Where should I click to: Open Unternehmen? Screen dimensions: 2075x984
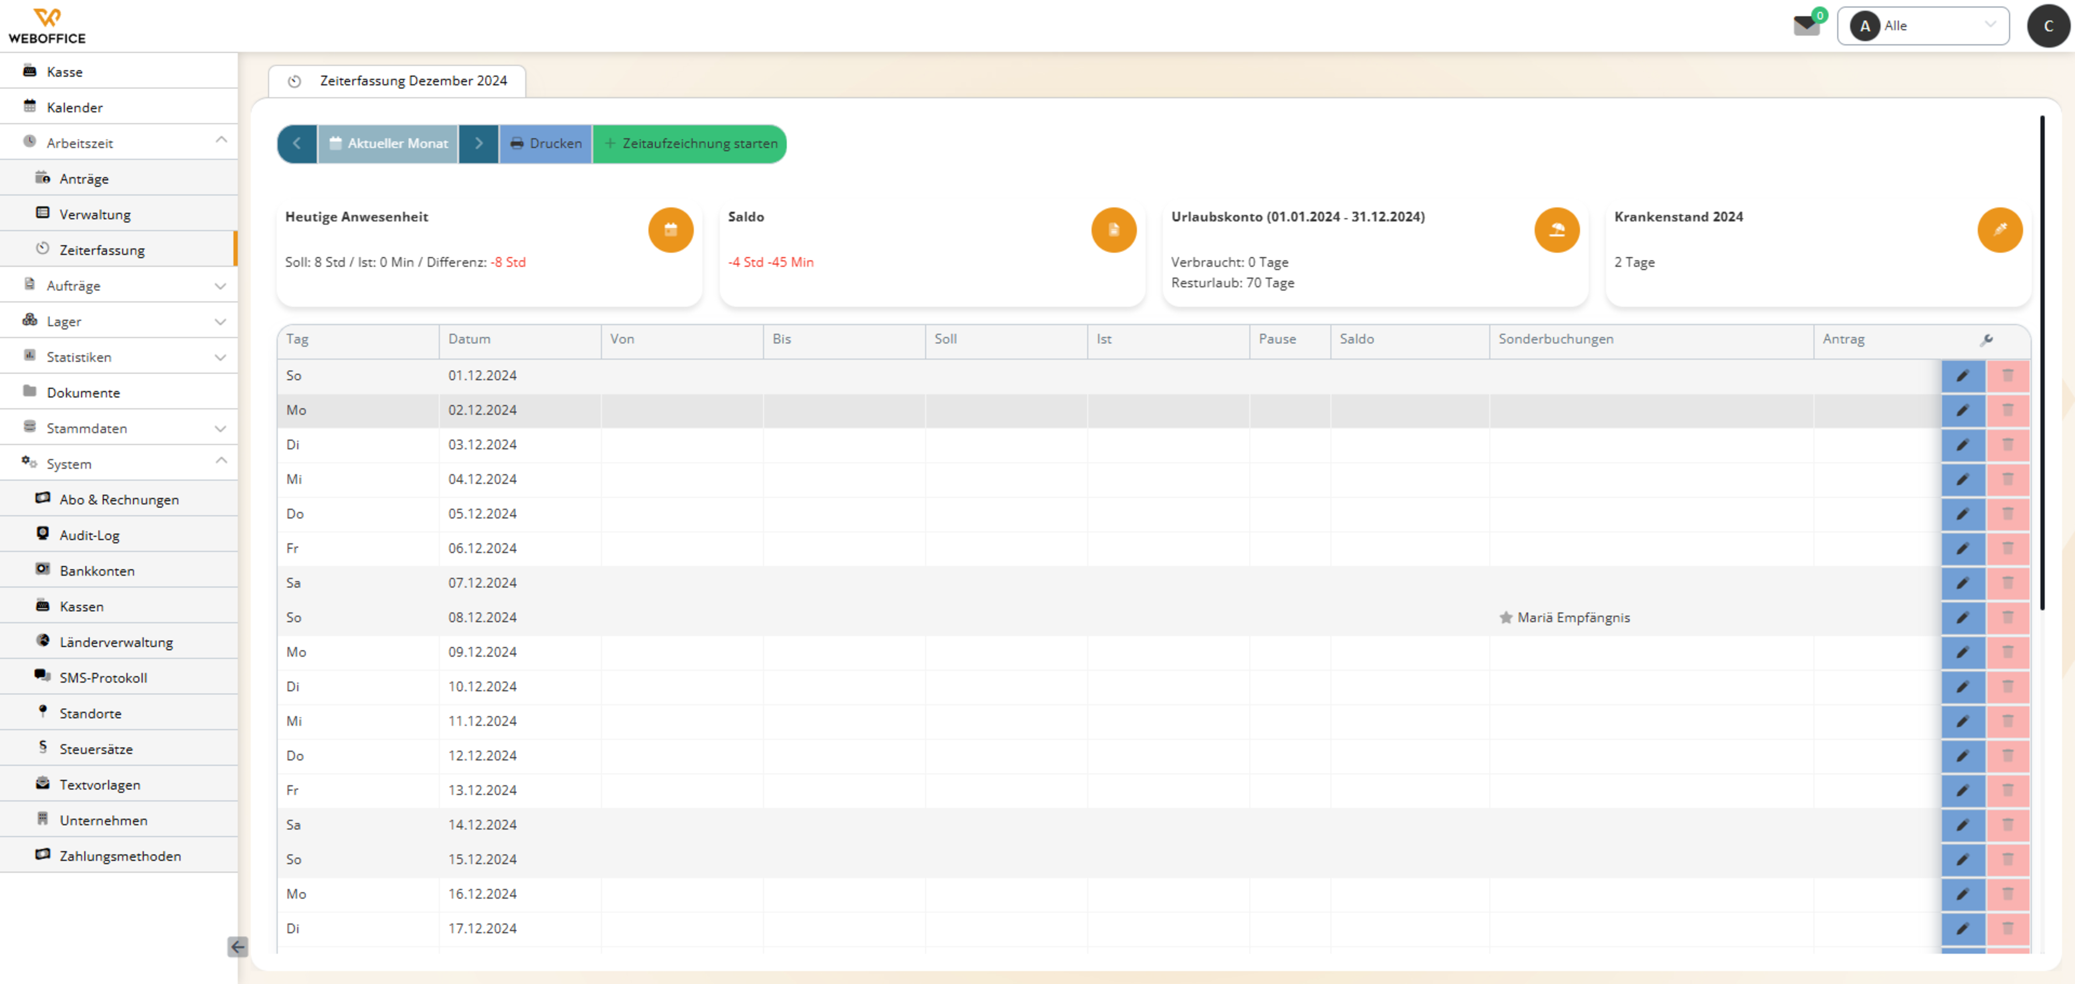coord(119,819)
